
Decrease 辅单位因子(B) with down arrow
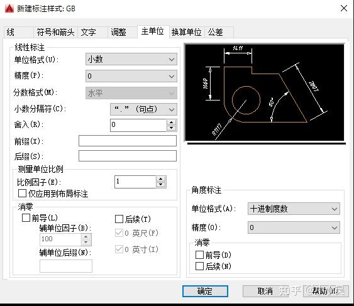tap(86, 243)
